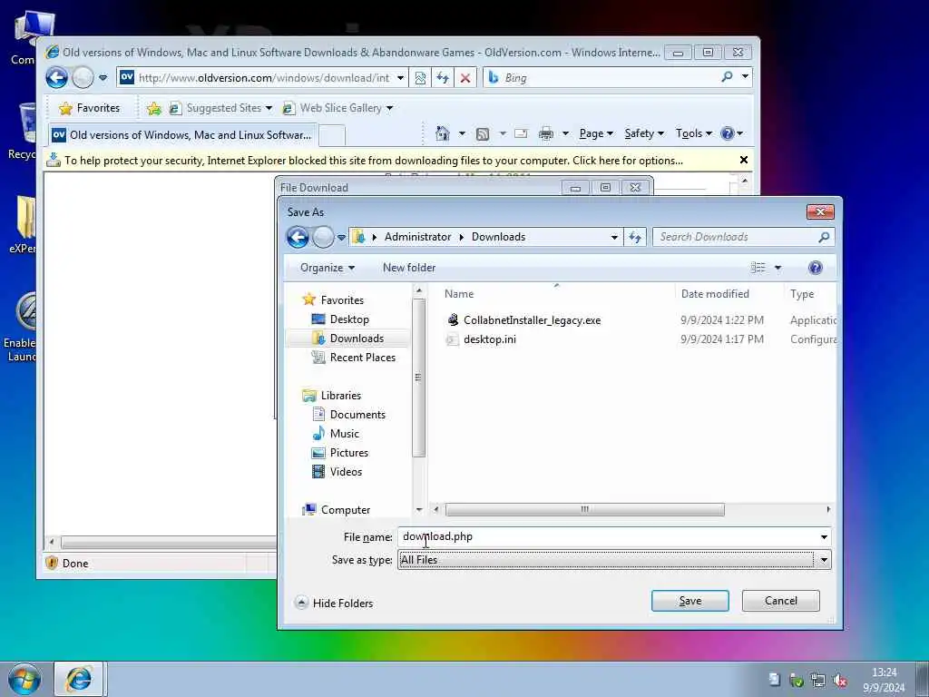Click the File name input field
The height and width of the screenshot is (697, 929).
(607, 537)
